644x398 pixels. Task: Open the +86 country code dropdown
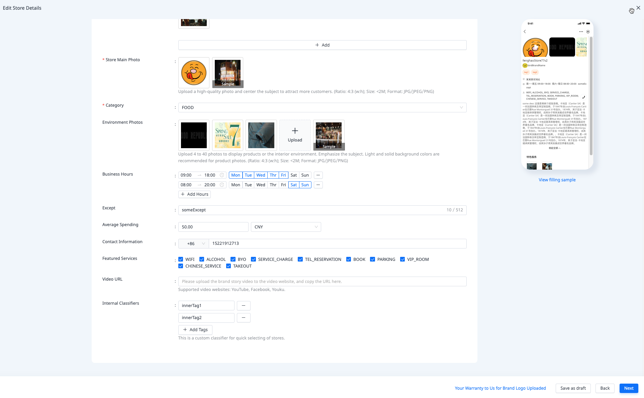(194, 244)
